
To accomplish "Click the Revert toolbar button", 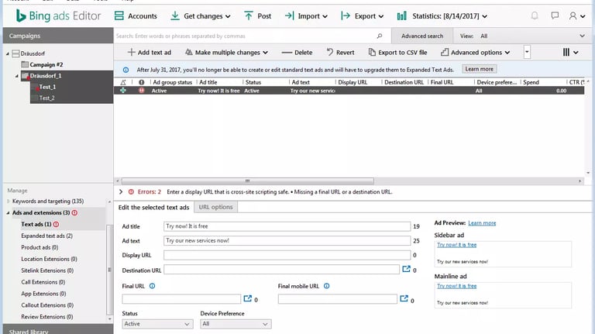I will pyautogui.click(x=340, y=53).
